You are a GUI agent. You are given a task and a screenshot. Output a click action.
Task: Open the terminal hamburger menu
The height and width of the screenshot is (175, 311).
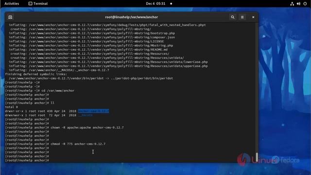tap(242, 17)
